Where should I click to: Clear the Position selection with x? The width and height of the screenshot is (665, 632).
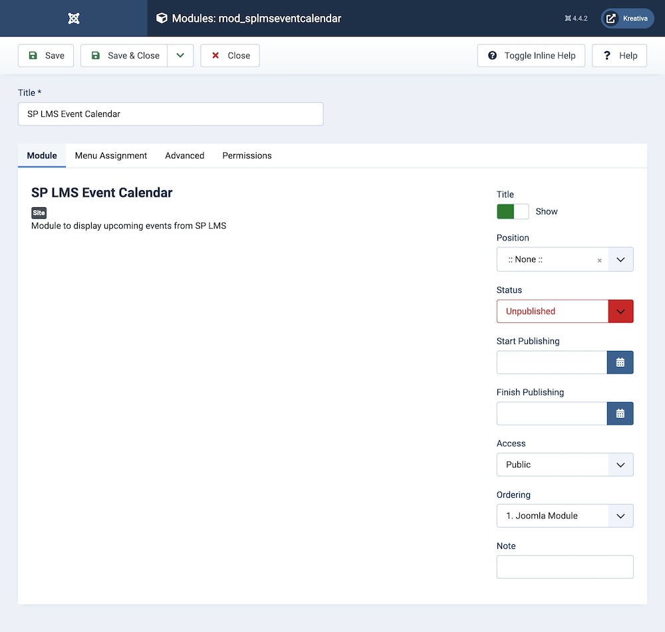[x=599, y=261]
